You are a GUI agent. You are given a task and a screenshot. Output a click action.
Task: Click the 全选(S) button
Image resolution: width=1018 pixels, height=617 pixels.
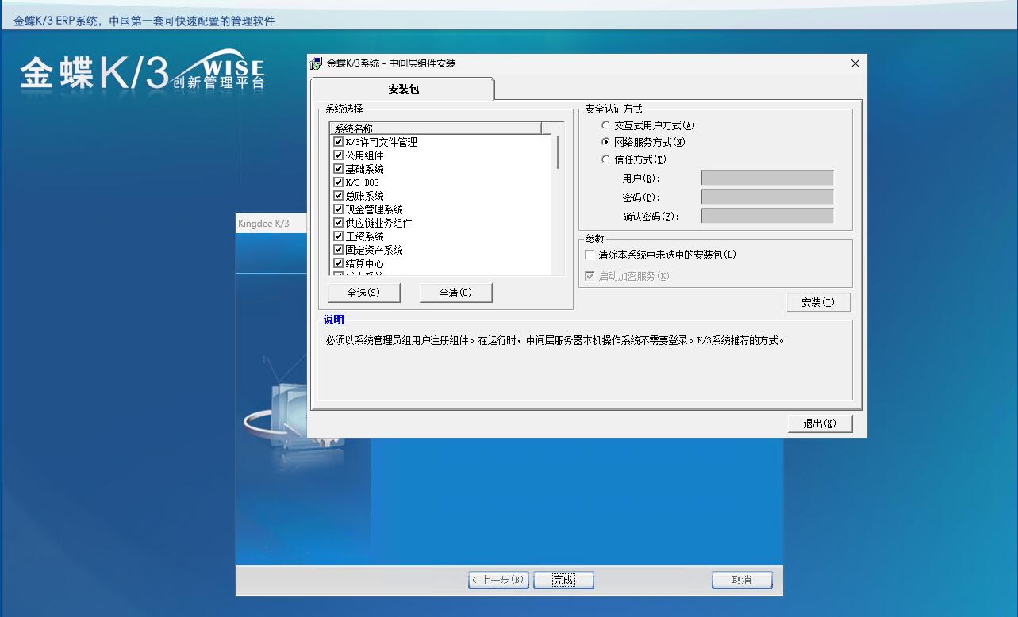(x=363, y=293)
